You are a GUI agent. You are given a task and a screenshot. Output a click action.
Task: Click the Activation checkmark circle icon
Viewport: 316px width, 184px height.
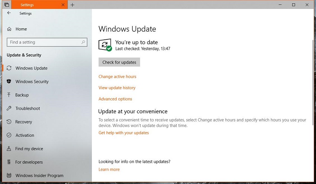coord(9,135)
